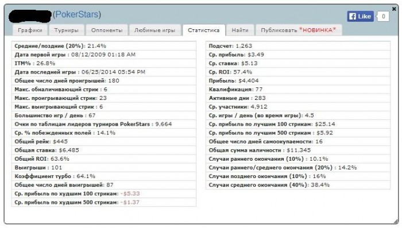Close the statistics popup with the X
This screenshot has width=402, height=228.
[x=394, y=9]
